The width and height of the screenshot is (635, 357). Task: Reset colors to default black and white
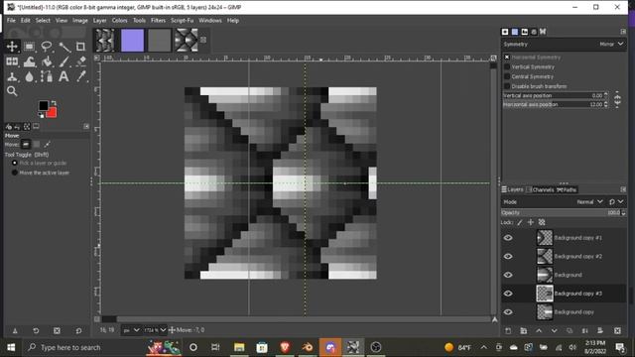[x=41, y=116]
